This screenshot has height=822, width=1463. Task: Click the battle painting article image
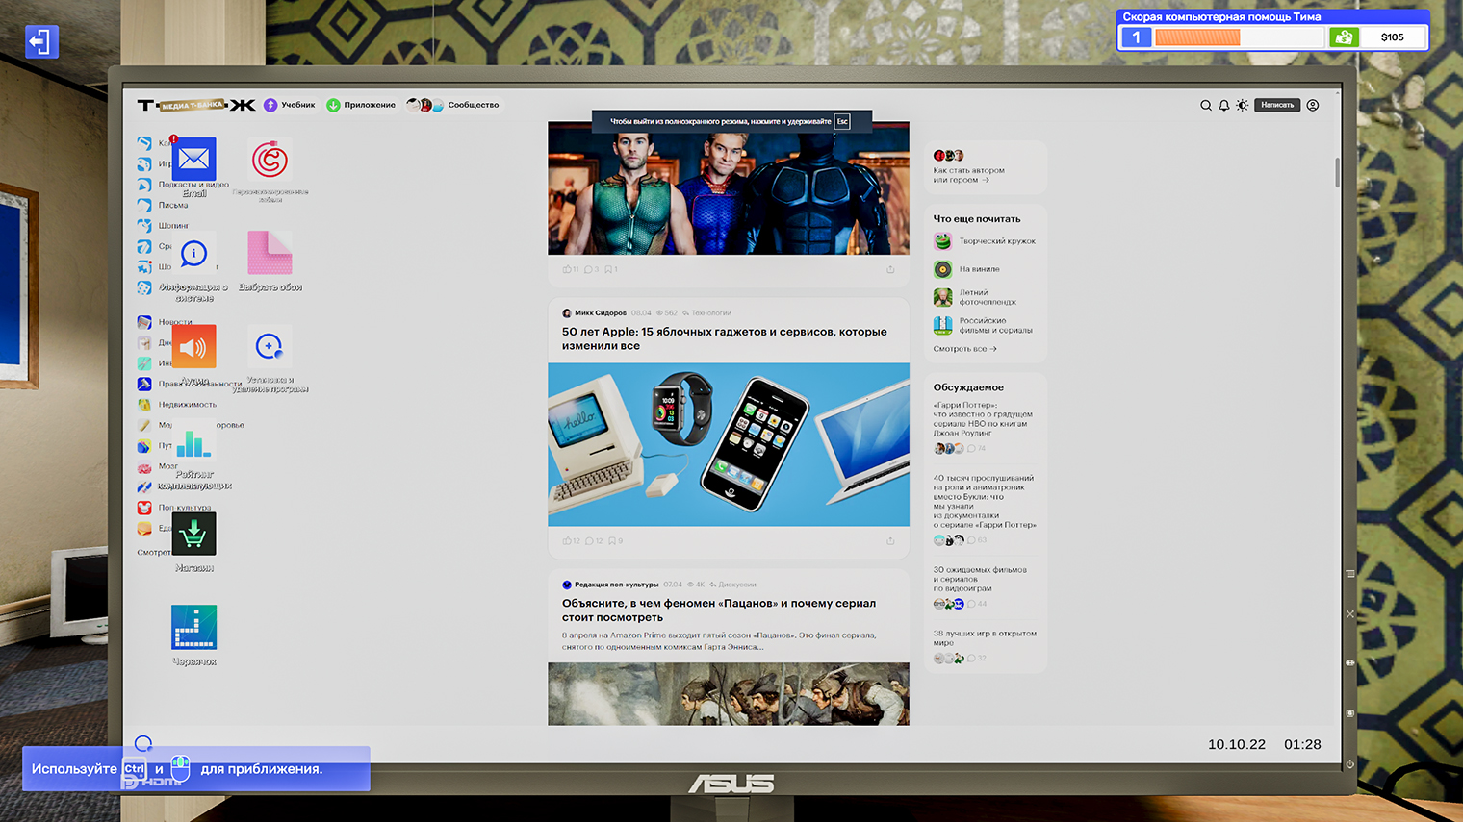729,693
